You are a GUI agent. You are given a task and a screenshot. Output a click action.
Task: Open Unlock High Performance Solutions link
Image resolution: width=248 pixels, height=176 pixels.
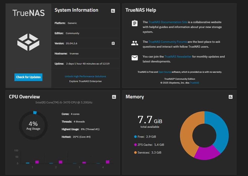click(x=85, y=76)
